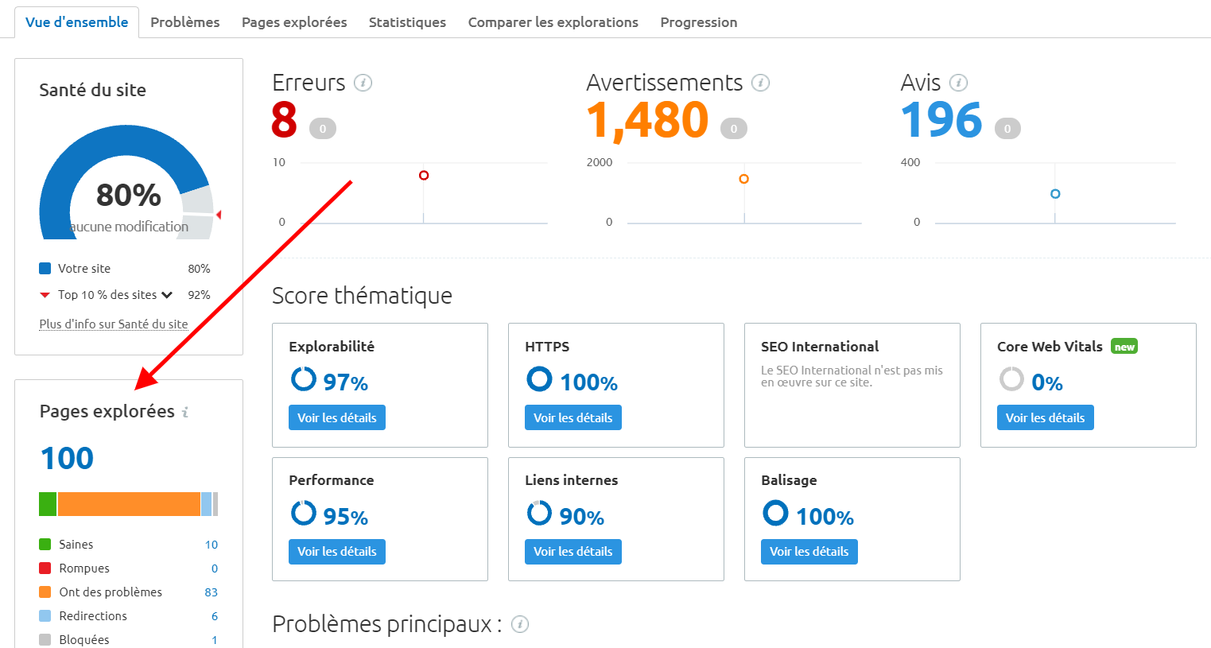Click the green Saines color swatch

pyautogui.click(x=45, y=545)
